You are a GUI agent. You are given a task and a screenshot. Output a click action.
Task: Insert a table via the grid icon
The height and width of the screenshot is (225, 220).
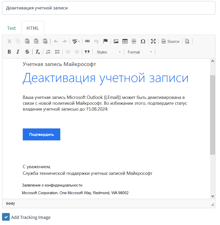pyautogui.click(x=125, y=41)
